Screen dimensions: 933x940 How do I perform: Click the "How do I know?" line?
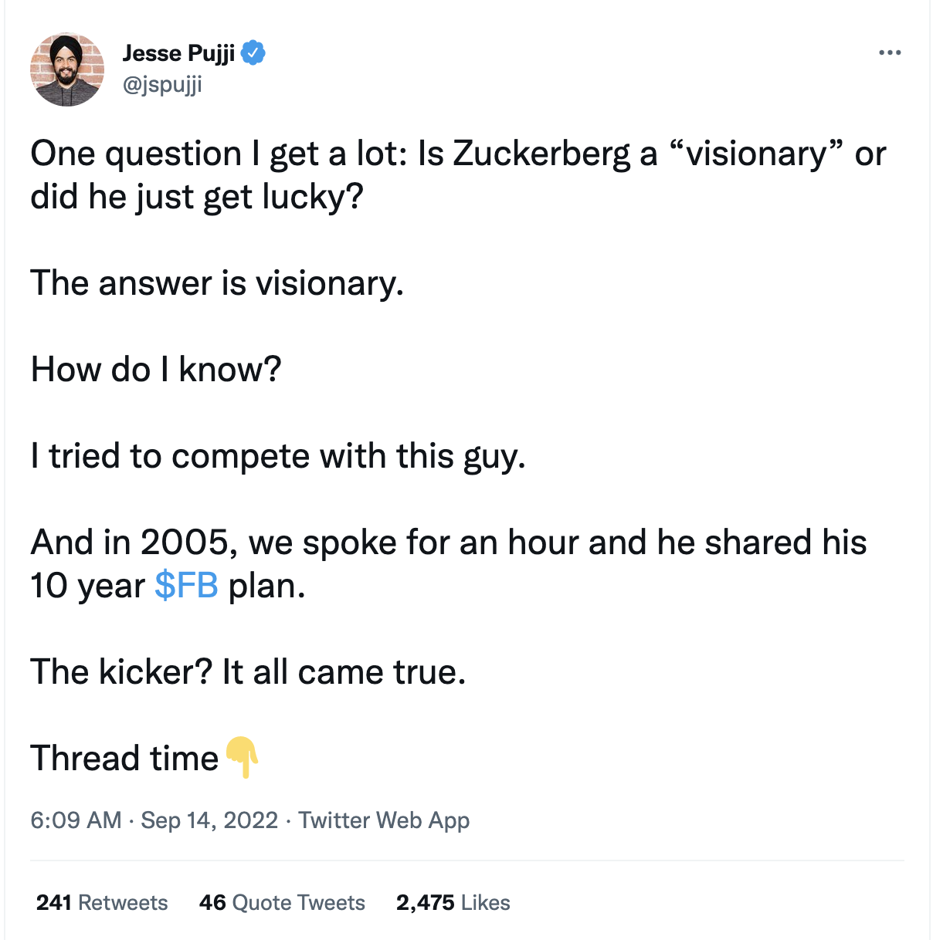tap(156, 370)
